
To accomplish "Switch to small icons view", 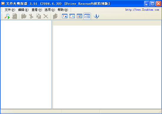I will pyautogui.click(x=72, y=16).
